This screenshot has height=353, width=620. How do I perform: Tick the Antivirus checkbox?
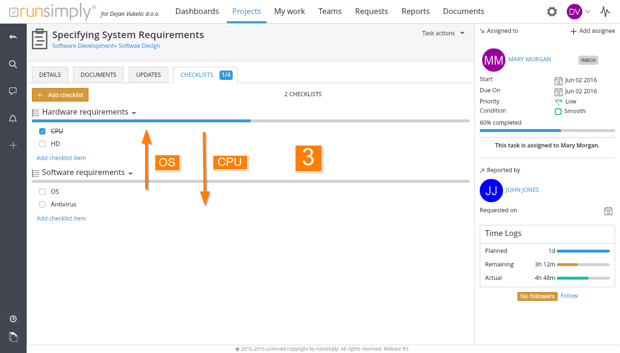pos(43,204)
